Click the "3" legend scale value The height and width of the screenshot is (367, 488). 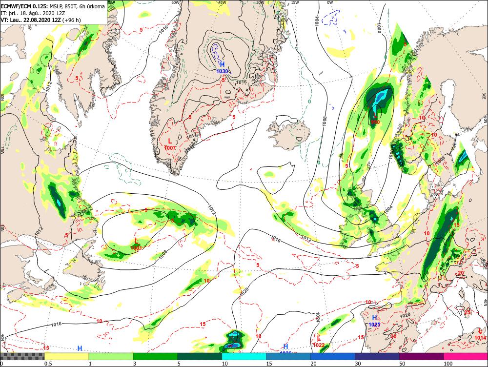(135, 364)
